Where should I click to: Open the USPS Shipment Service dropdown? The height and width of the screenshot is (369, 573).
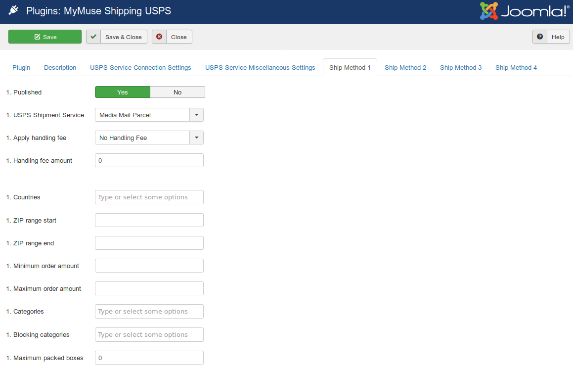point(196,115)
